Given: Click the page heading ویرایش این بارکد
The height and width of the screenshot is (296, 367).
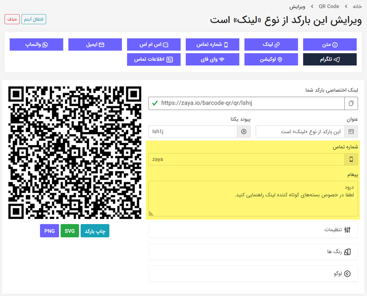Looking at the screenshot, I should (286, 20).
